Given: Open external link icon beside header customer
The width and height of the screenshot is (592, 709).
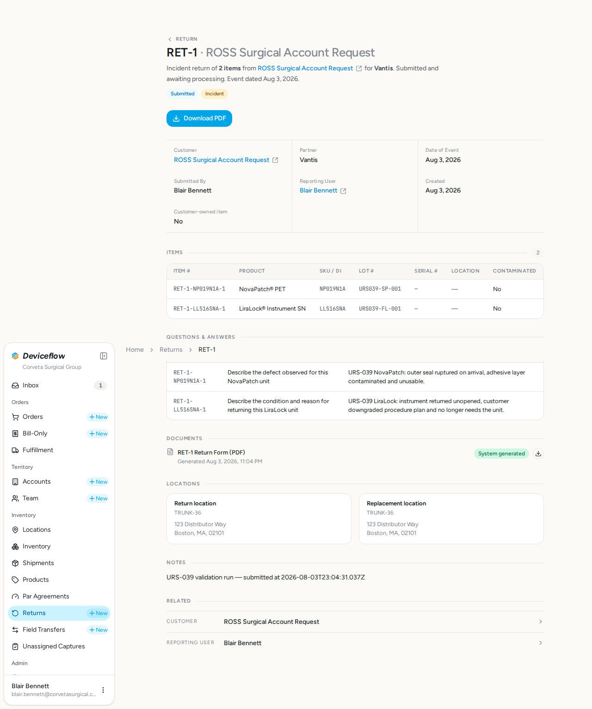Looking at the screenshot, I should tap(359, 68).
